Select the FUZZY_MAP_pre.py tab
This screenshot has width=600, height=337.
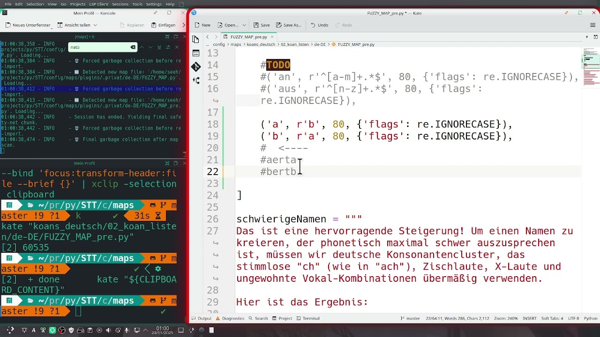coord(248,37)
